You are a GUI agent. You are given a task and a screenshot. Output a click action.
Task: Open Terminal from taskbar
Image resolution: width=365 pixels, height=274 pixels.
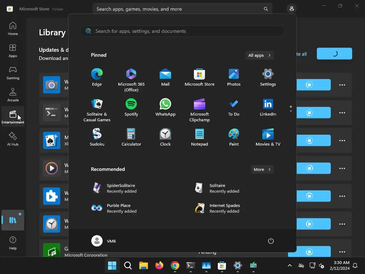point(190,265)
